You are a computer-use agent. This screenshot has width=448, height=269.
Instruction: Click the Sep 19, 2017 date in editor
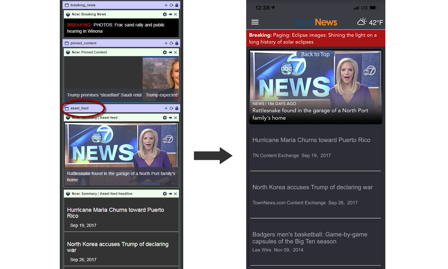(x=83, y=225)
